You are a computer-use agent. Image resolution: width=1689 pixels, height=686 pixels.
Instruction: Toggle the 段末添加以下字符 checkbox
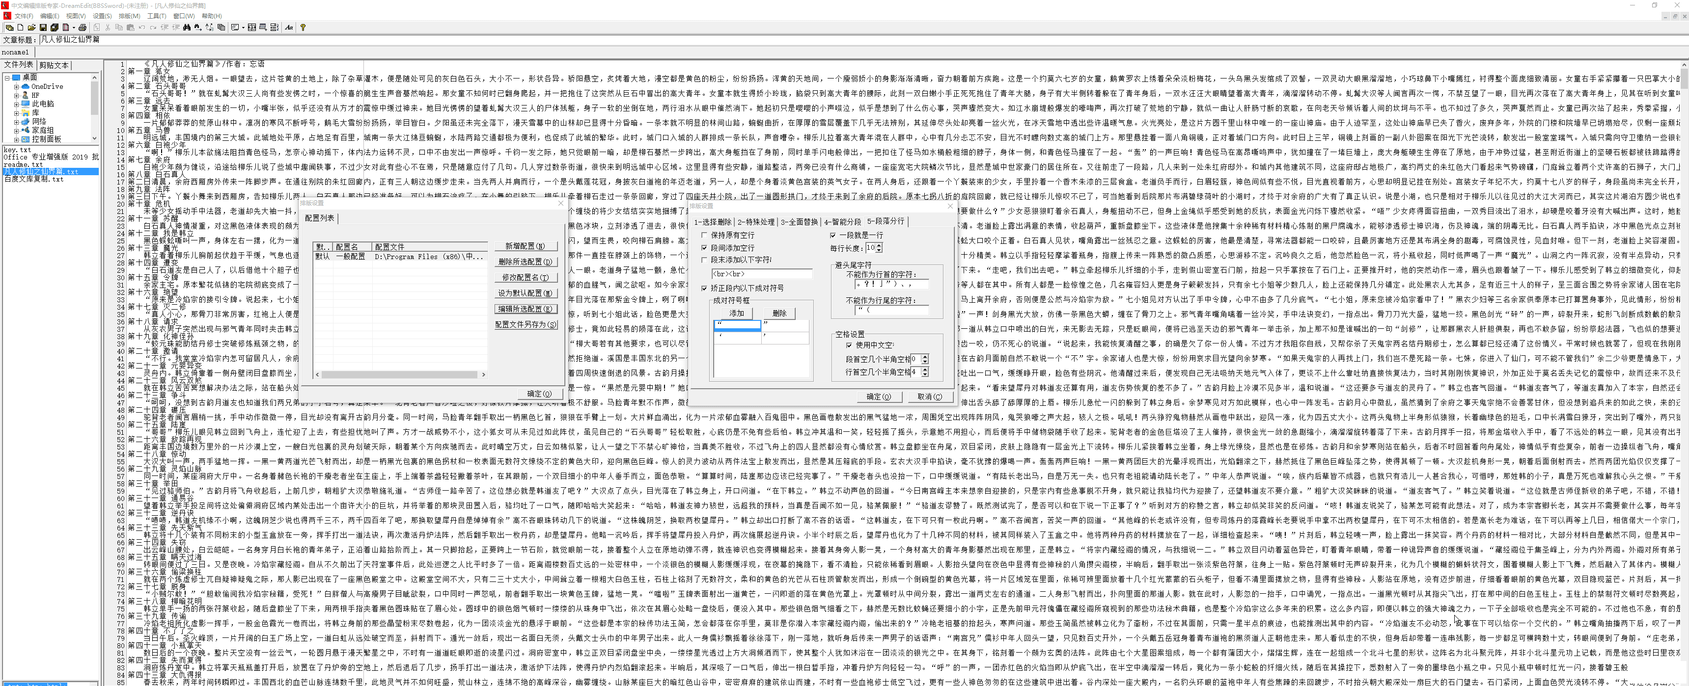click(705, 260)
